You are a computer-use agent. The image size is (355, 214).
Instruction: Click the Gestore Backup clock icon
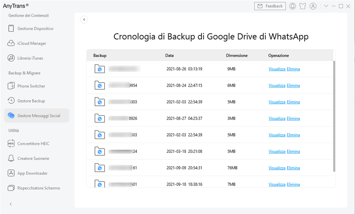tap(11, 101)
